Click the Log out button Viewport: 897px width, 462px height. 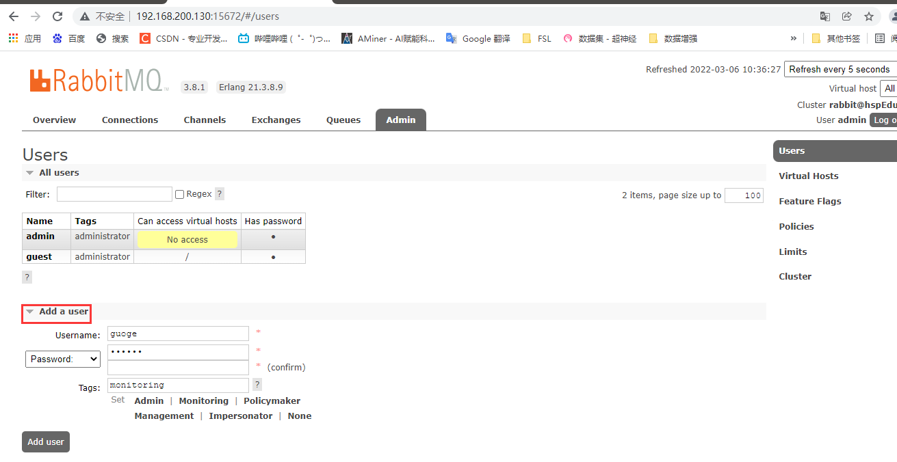883,120
